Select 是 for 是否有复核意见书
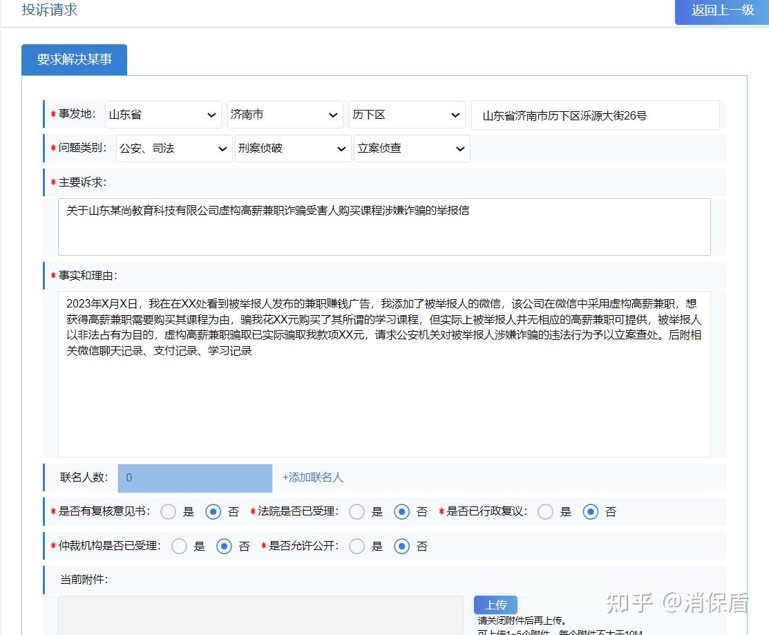This screenshot has height=635, width=769. tap(168, 512)
